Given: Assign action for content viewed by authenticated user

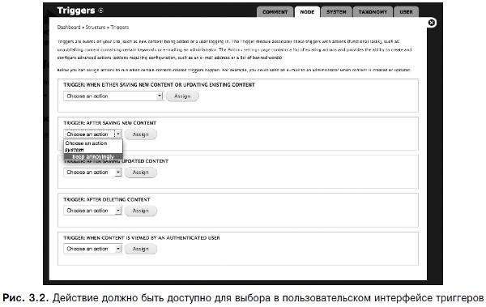Looking at the screenshot, I should 141,249.
